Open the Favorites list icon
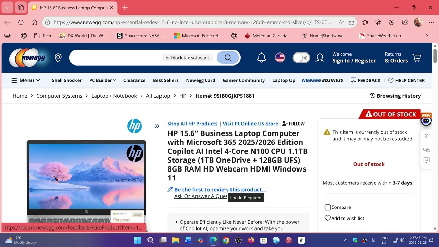439x247 pixels. [x=365, y=22]
